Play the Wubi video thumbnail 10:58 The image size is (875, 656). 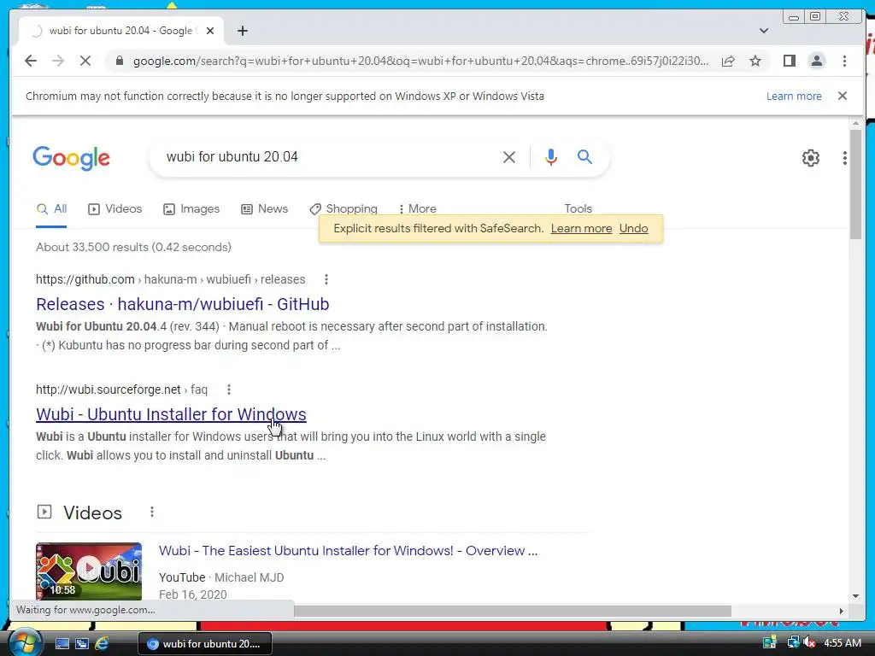coord(89,571)
